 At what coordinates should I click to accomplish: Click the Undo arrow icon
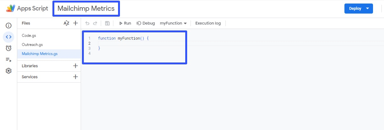(87, 23)
